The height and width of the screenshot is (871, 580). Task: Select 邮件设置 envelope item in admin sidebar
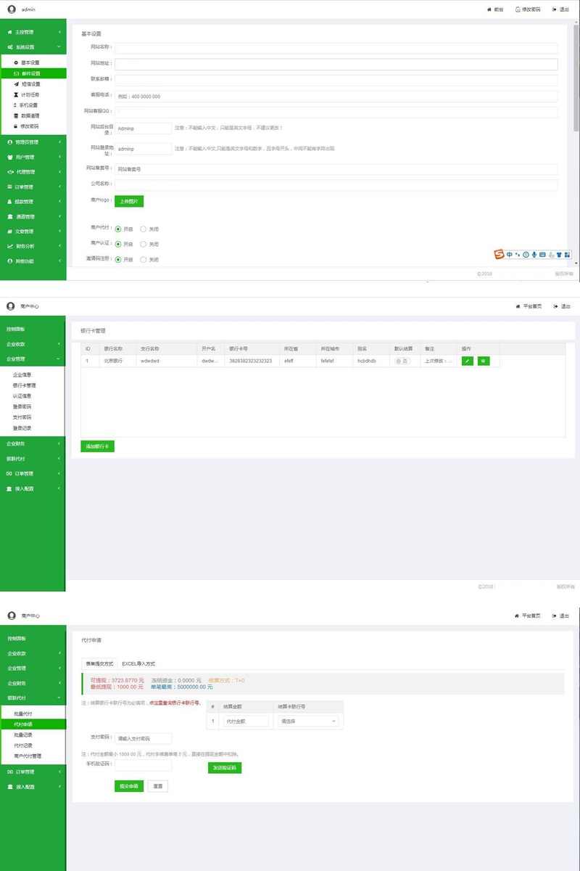tap(33, 73)
